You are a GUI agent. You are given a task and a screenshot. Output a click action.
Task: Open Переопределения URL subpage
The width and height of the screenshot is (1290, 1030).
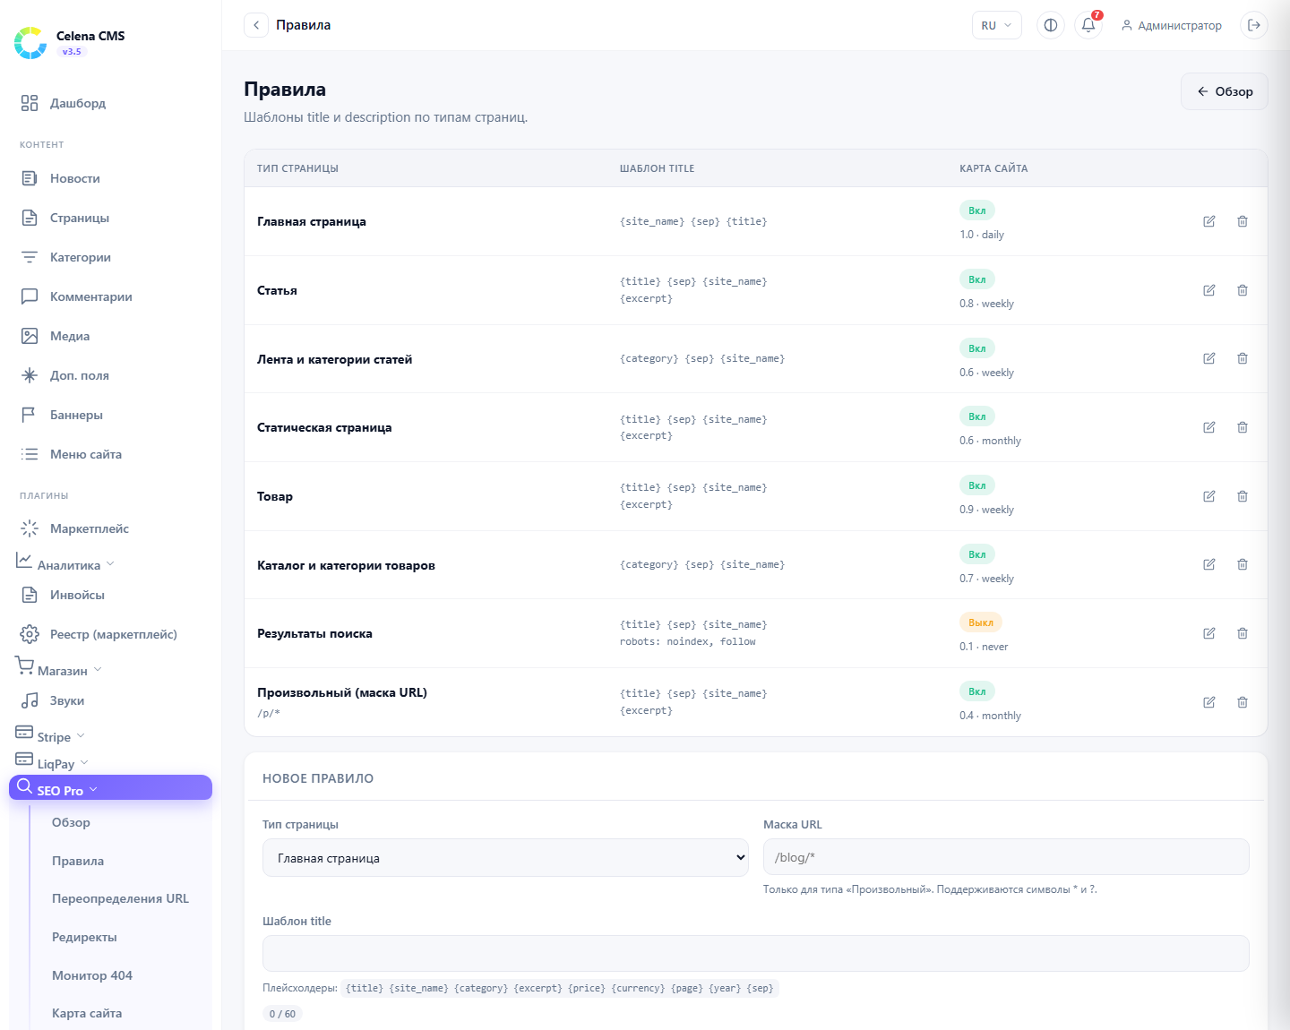120,898
